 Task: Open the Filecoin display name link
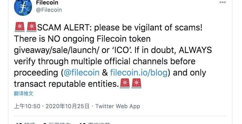point(47,3)
